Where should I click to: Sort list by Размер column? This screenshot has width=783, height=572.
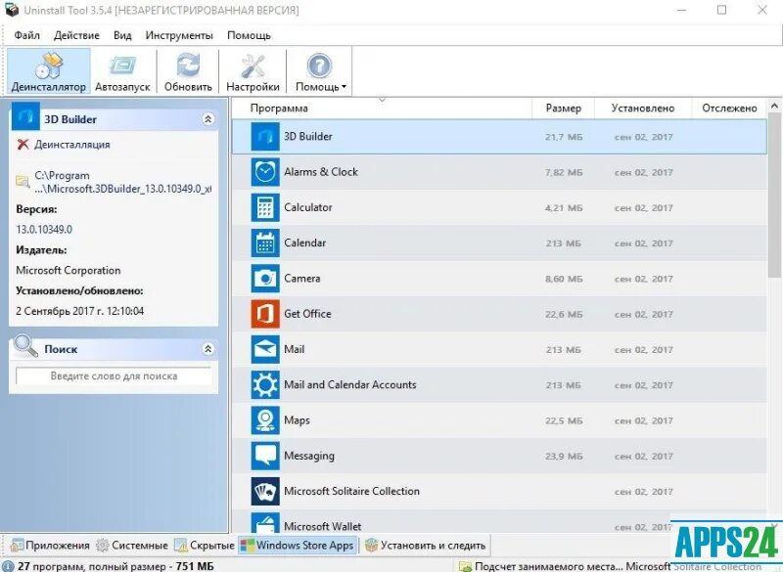(564, 109)
